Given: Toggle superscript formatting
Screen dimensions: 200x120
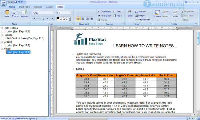Looking at the screenshot, I should click(x=48, y=19).
